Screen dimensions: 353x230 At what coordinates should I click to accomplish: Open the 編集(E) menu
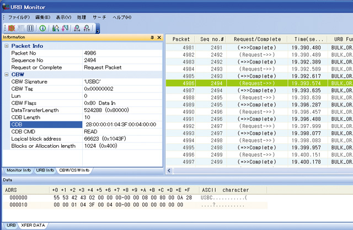pos(43,17)
